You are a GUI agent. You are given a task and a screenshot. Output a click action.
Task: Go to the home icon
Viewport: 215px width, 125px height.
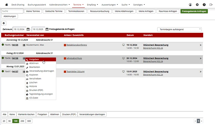click(x=6, y=5)
